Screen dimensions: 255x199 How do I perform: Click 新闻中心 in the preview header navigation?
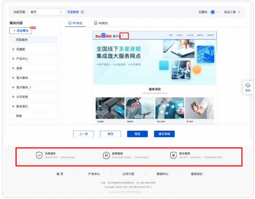pos(201,35)
